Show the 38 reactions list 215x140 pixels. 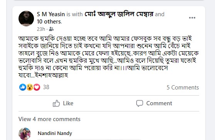pos(46,87)
